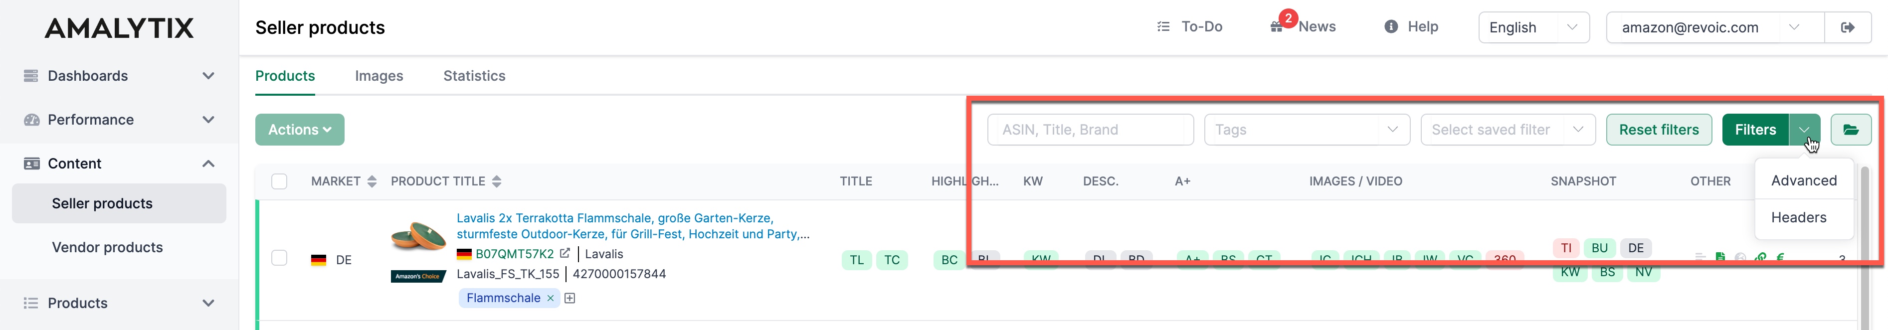Open the Select saved filter dropdown

tap(1508, 130)
